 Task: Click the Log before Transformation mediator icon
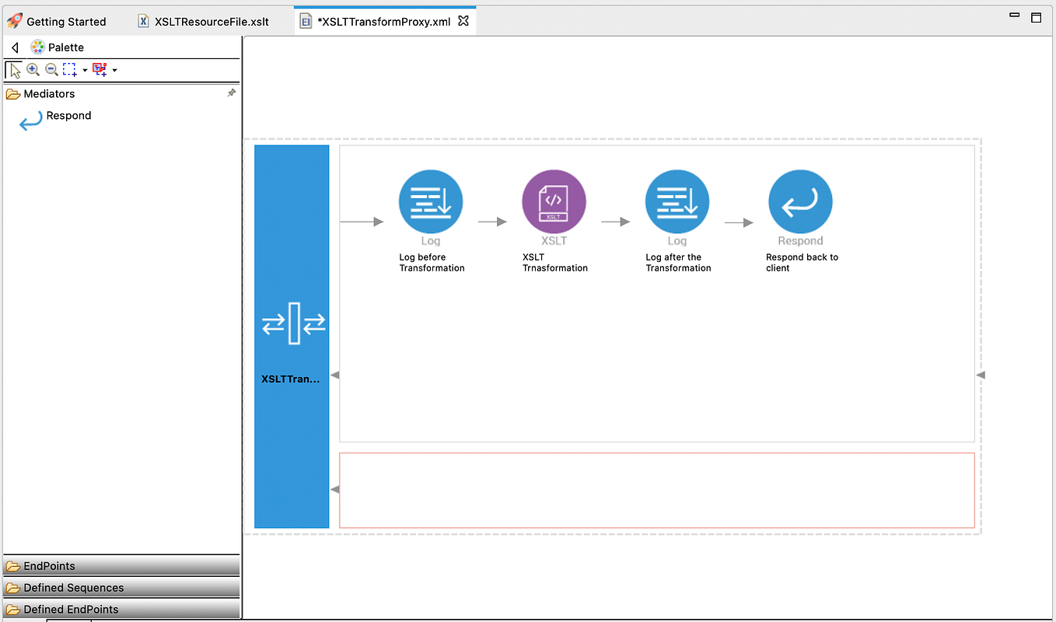pos(431,201)
